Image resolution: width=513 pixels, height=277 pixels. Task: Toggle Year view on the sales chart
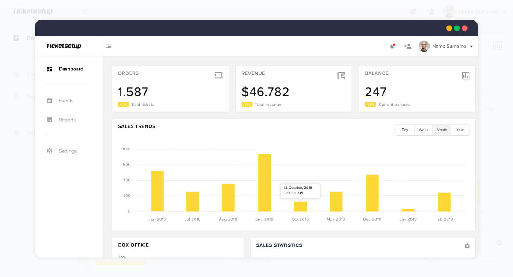click(460, 130)
